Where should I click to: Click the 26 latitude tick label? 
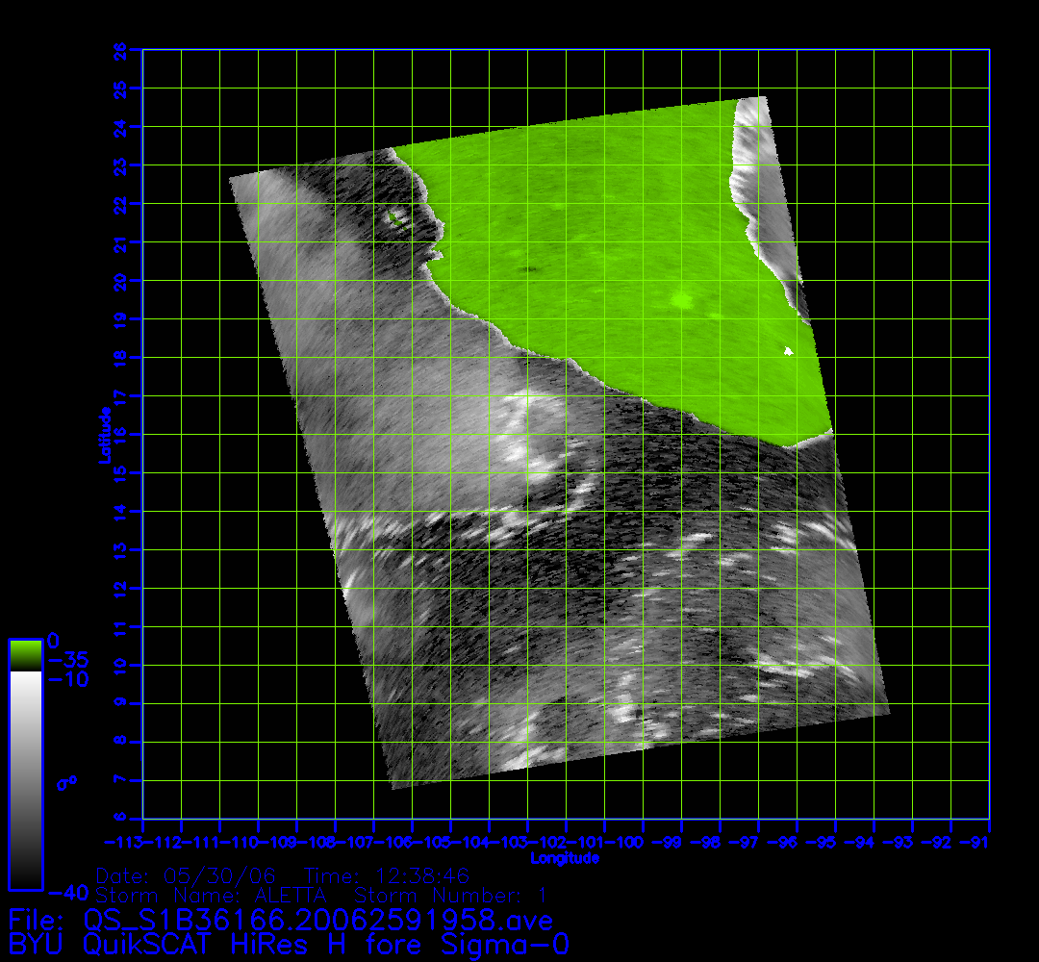click(x=120, y=49)
